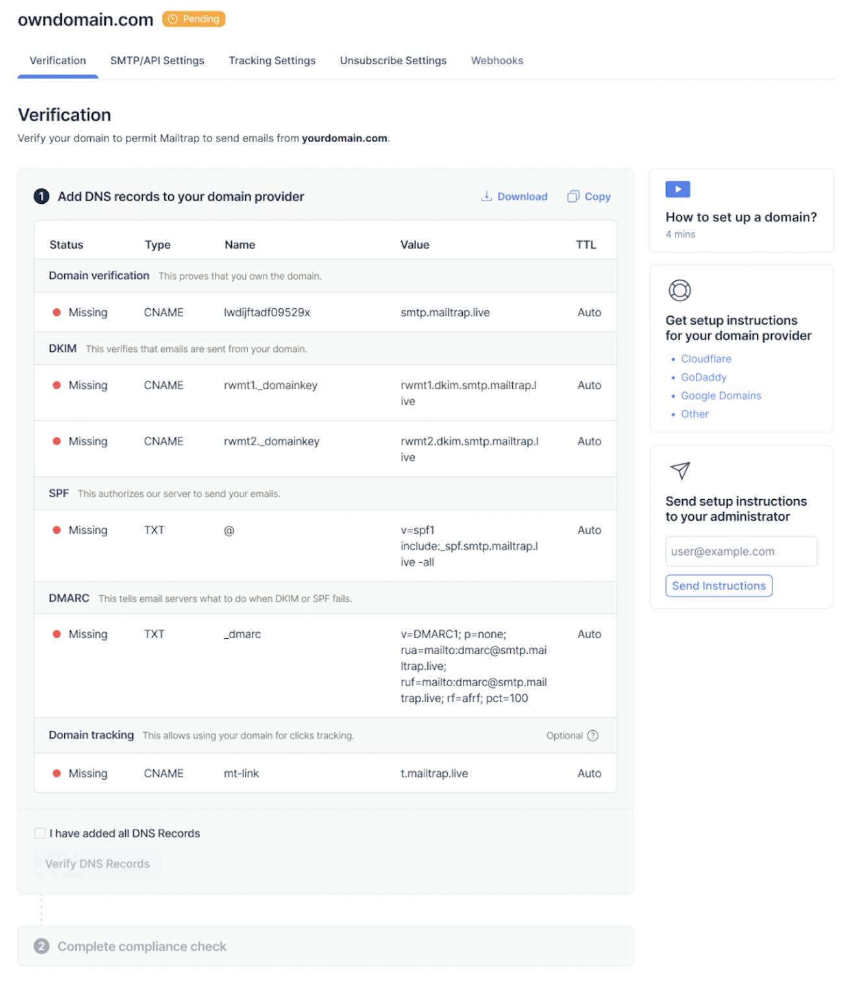Screen dimensions: 849x997
Task: Click the step 2 numbered circle
Action: 42,946
